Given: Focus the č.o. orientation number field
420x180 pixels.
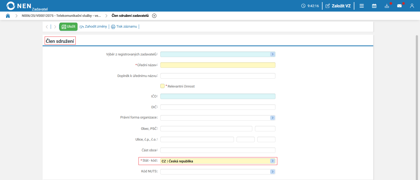Looking at the screenshot, I should tap(266, 139).
